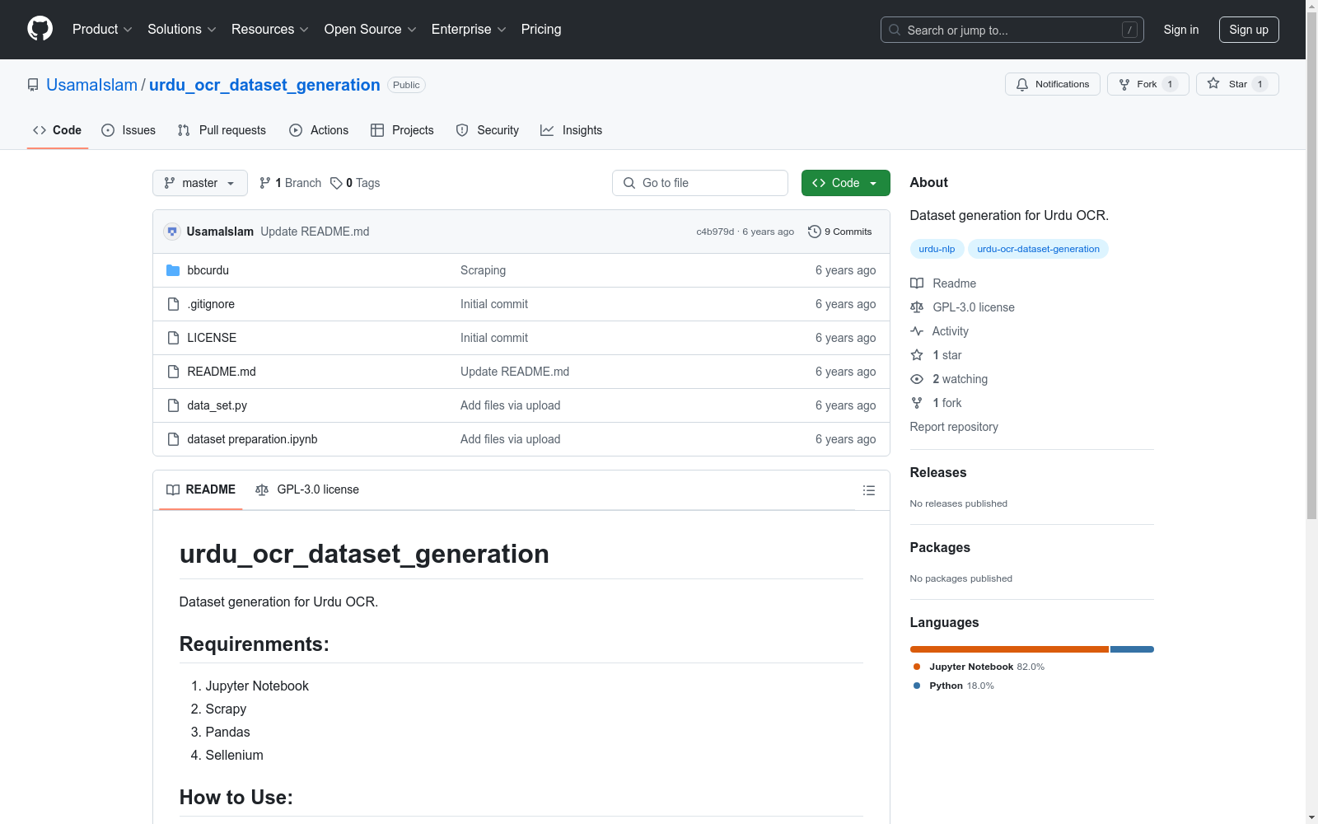Click the Pricing link
The width and height of the screenshot is (1318, 824).
[541, 30]
